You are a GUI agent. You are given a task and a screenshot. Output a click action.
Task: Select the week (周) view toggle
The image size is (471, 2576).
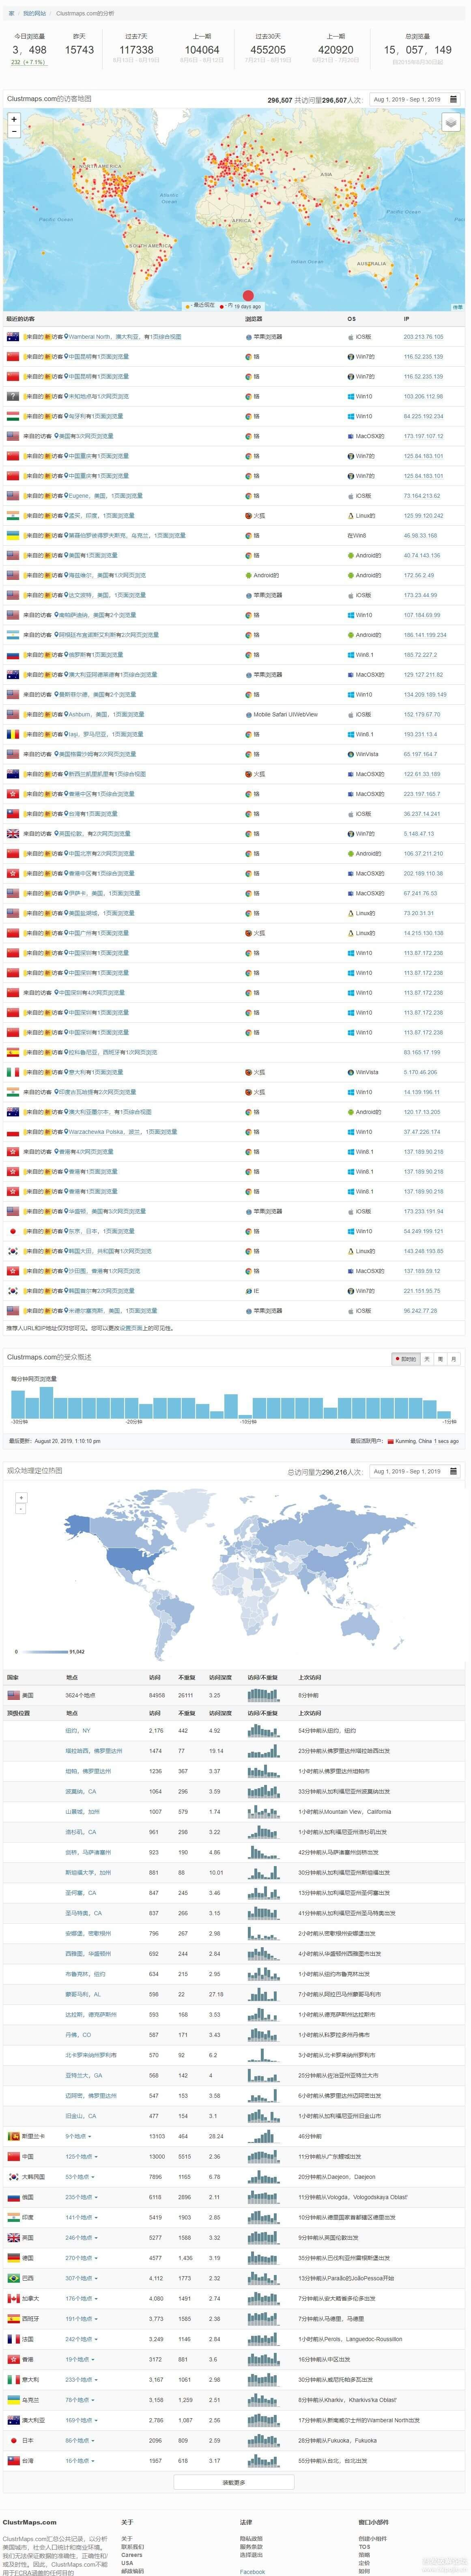(440, 1359)
